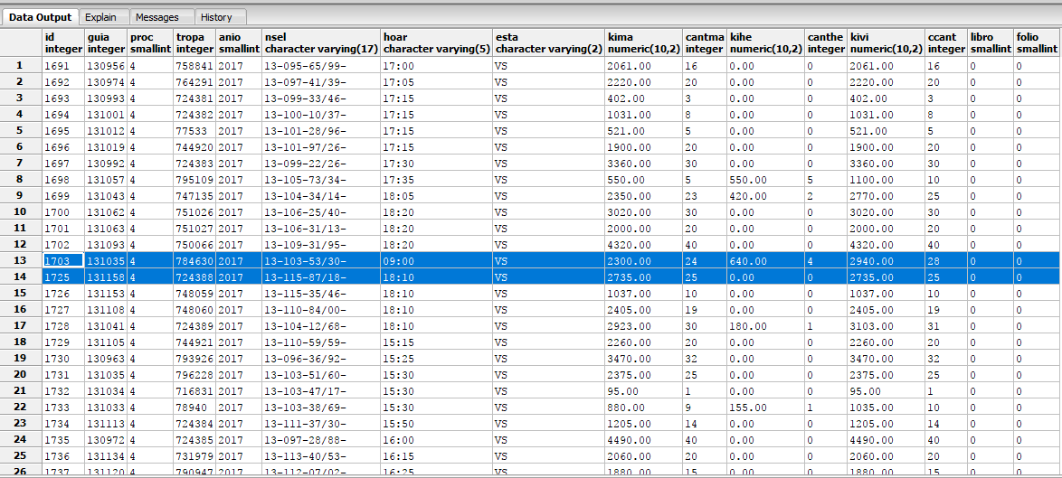The height and width of the screenshot is (478, 1062).
Task: Click the top-left select-all grid corner
Action: tap(20, 42)
